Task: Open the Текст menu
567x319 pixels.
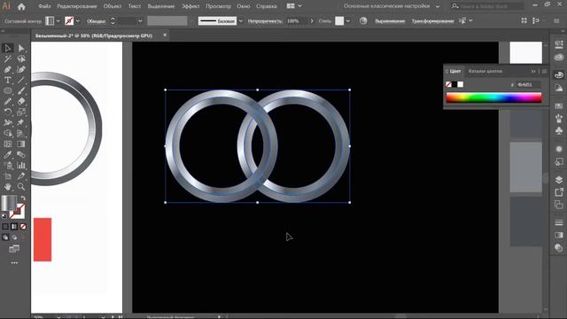Action: (x=135, y=6)
